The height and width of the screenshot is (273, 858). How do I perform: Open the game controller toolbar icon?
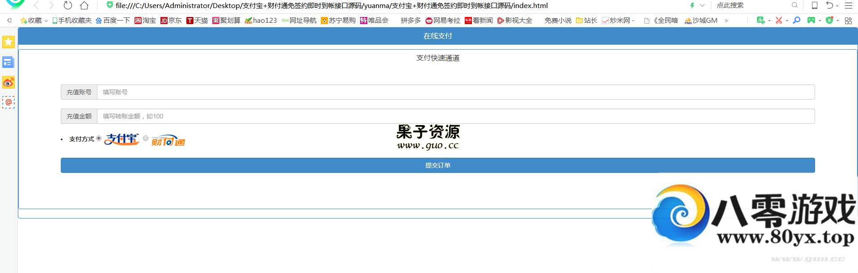pos(811,21)
